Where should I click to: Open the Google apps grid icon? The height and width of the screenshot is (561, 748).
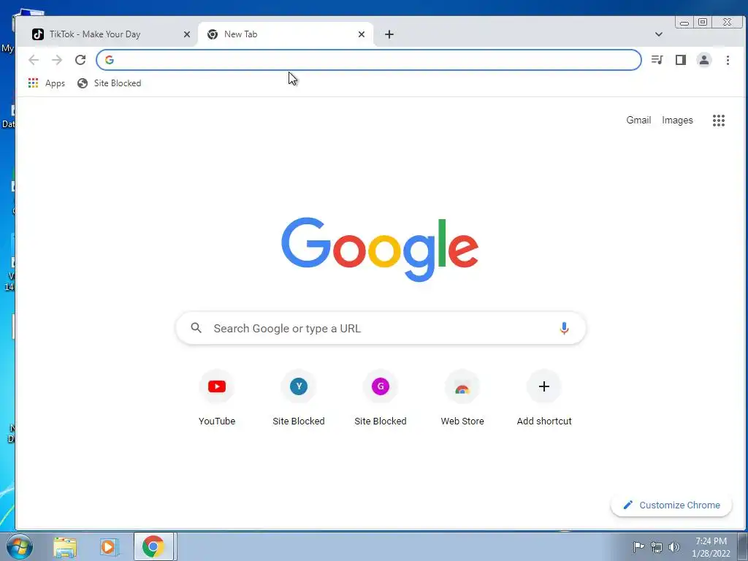tap(719, 121)
